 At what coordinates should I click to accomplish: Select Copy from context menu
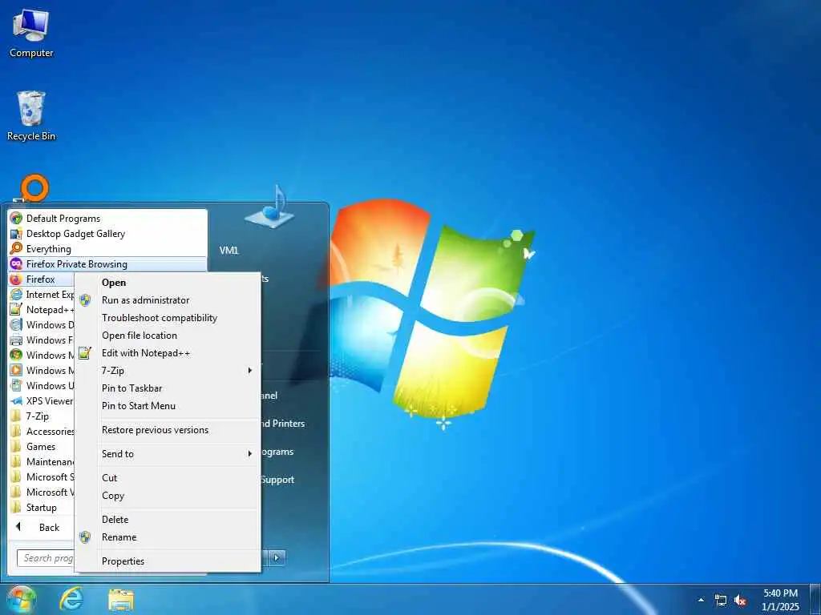(x=168, y=495)
